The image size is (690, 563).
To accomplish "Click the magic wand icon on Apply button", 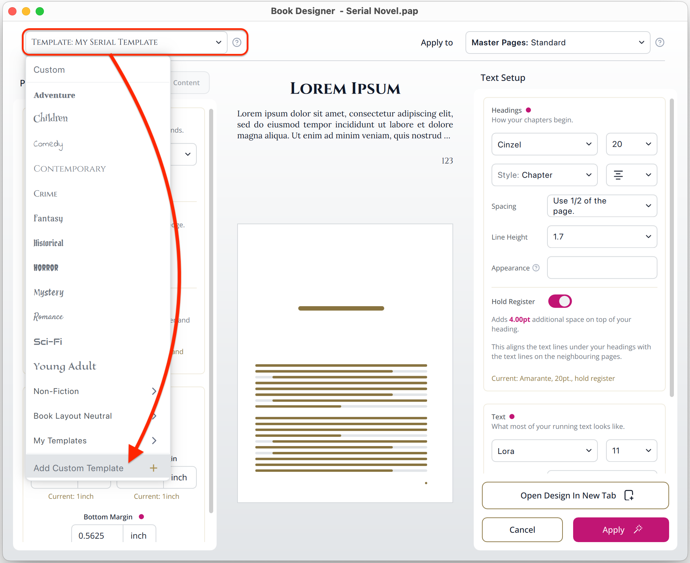I will 638,529.
